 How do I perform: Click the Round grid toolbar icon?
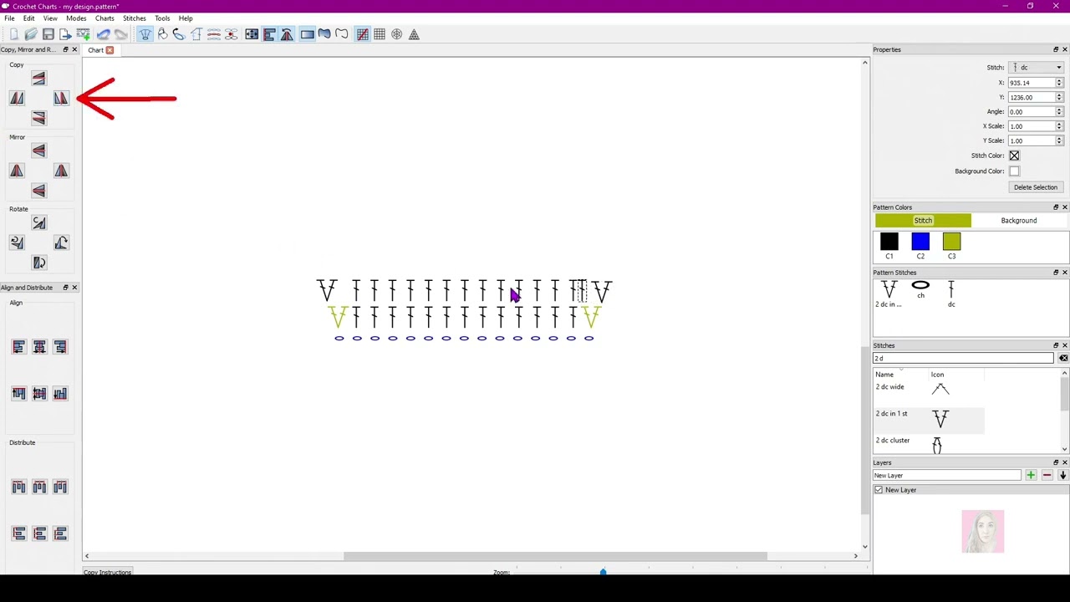pyautogui.click(x=397, y=34)
